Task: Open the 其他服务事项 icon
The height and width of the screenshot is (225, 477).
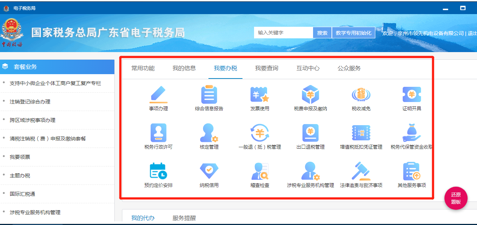Action: [411, 171]
